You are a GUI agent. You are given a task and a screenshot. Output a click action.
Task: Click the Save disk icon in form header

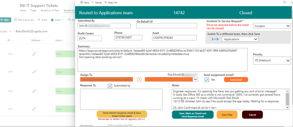[82, 2]
